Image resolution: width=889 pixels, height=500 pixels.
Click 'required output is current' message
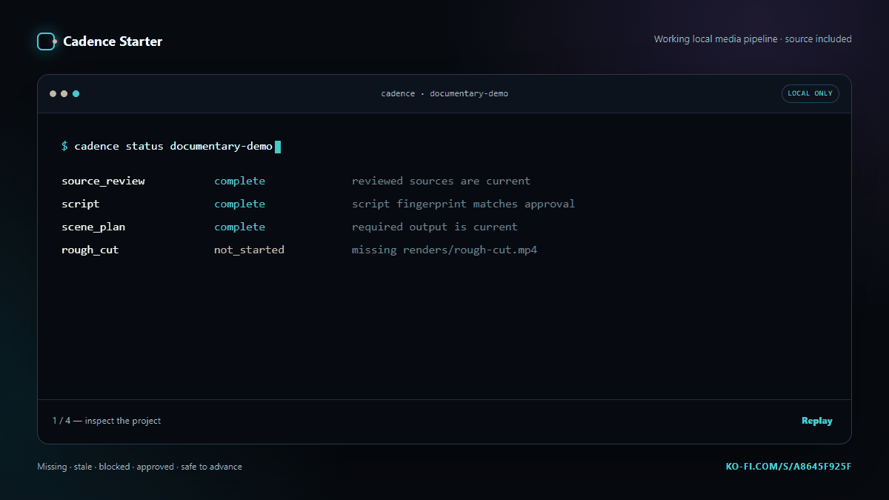click(x=434, y=227)
